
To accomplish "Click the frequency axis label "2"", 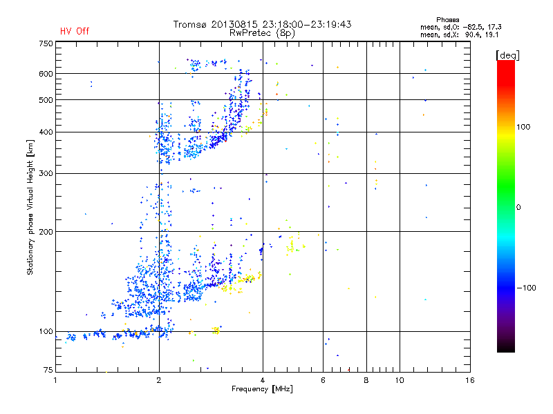I will (x=159, y=380).
